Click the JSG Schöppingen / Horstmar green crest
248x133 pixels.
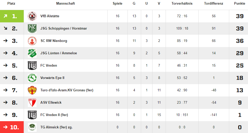tap(32, 29)
